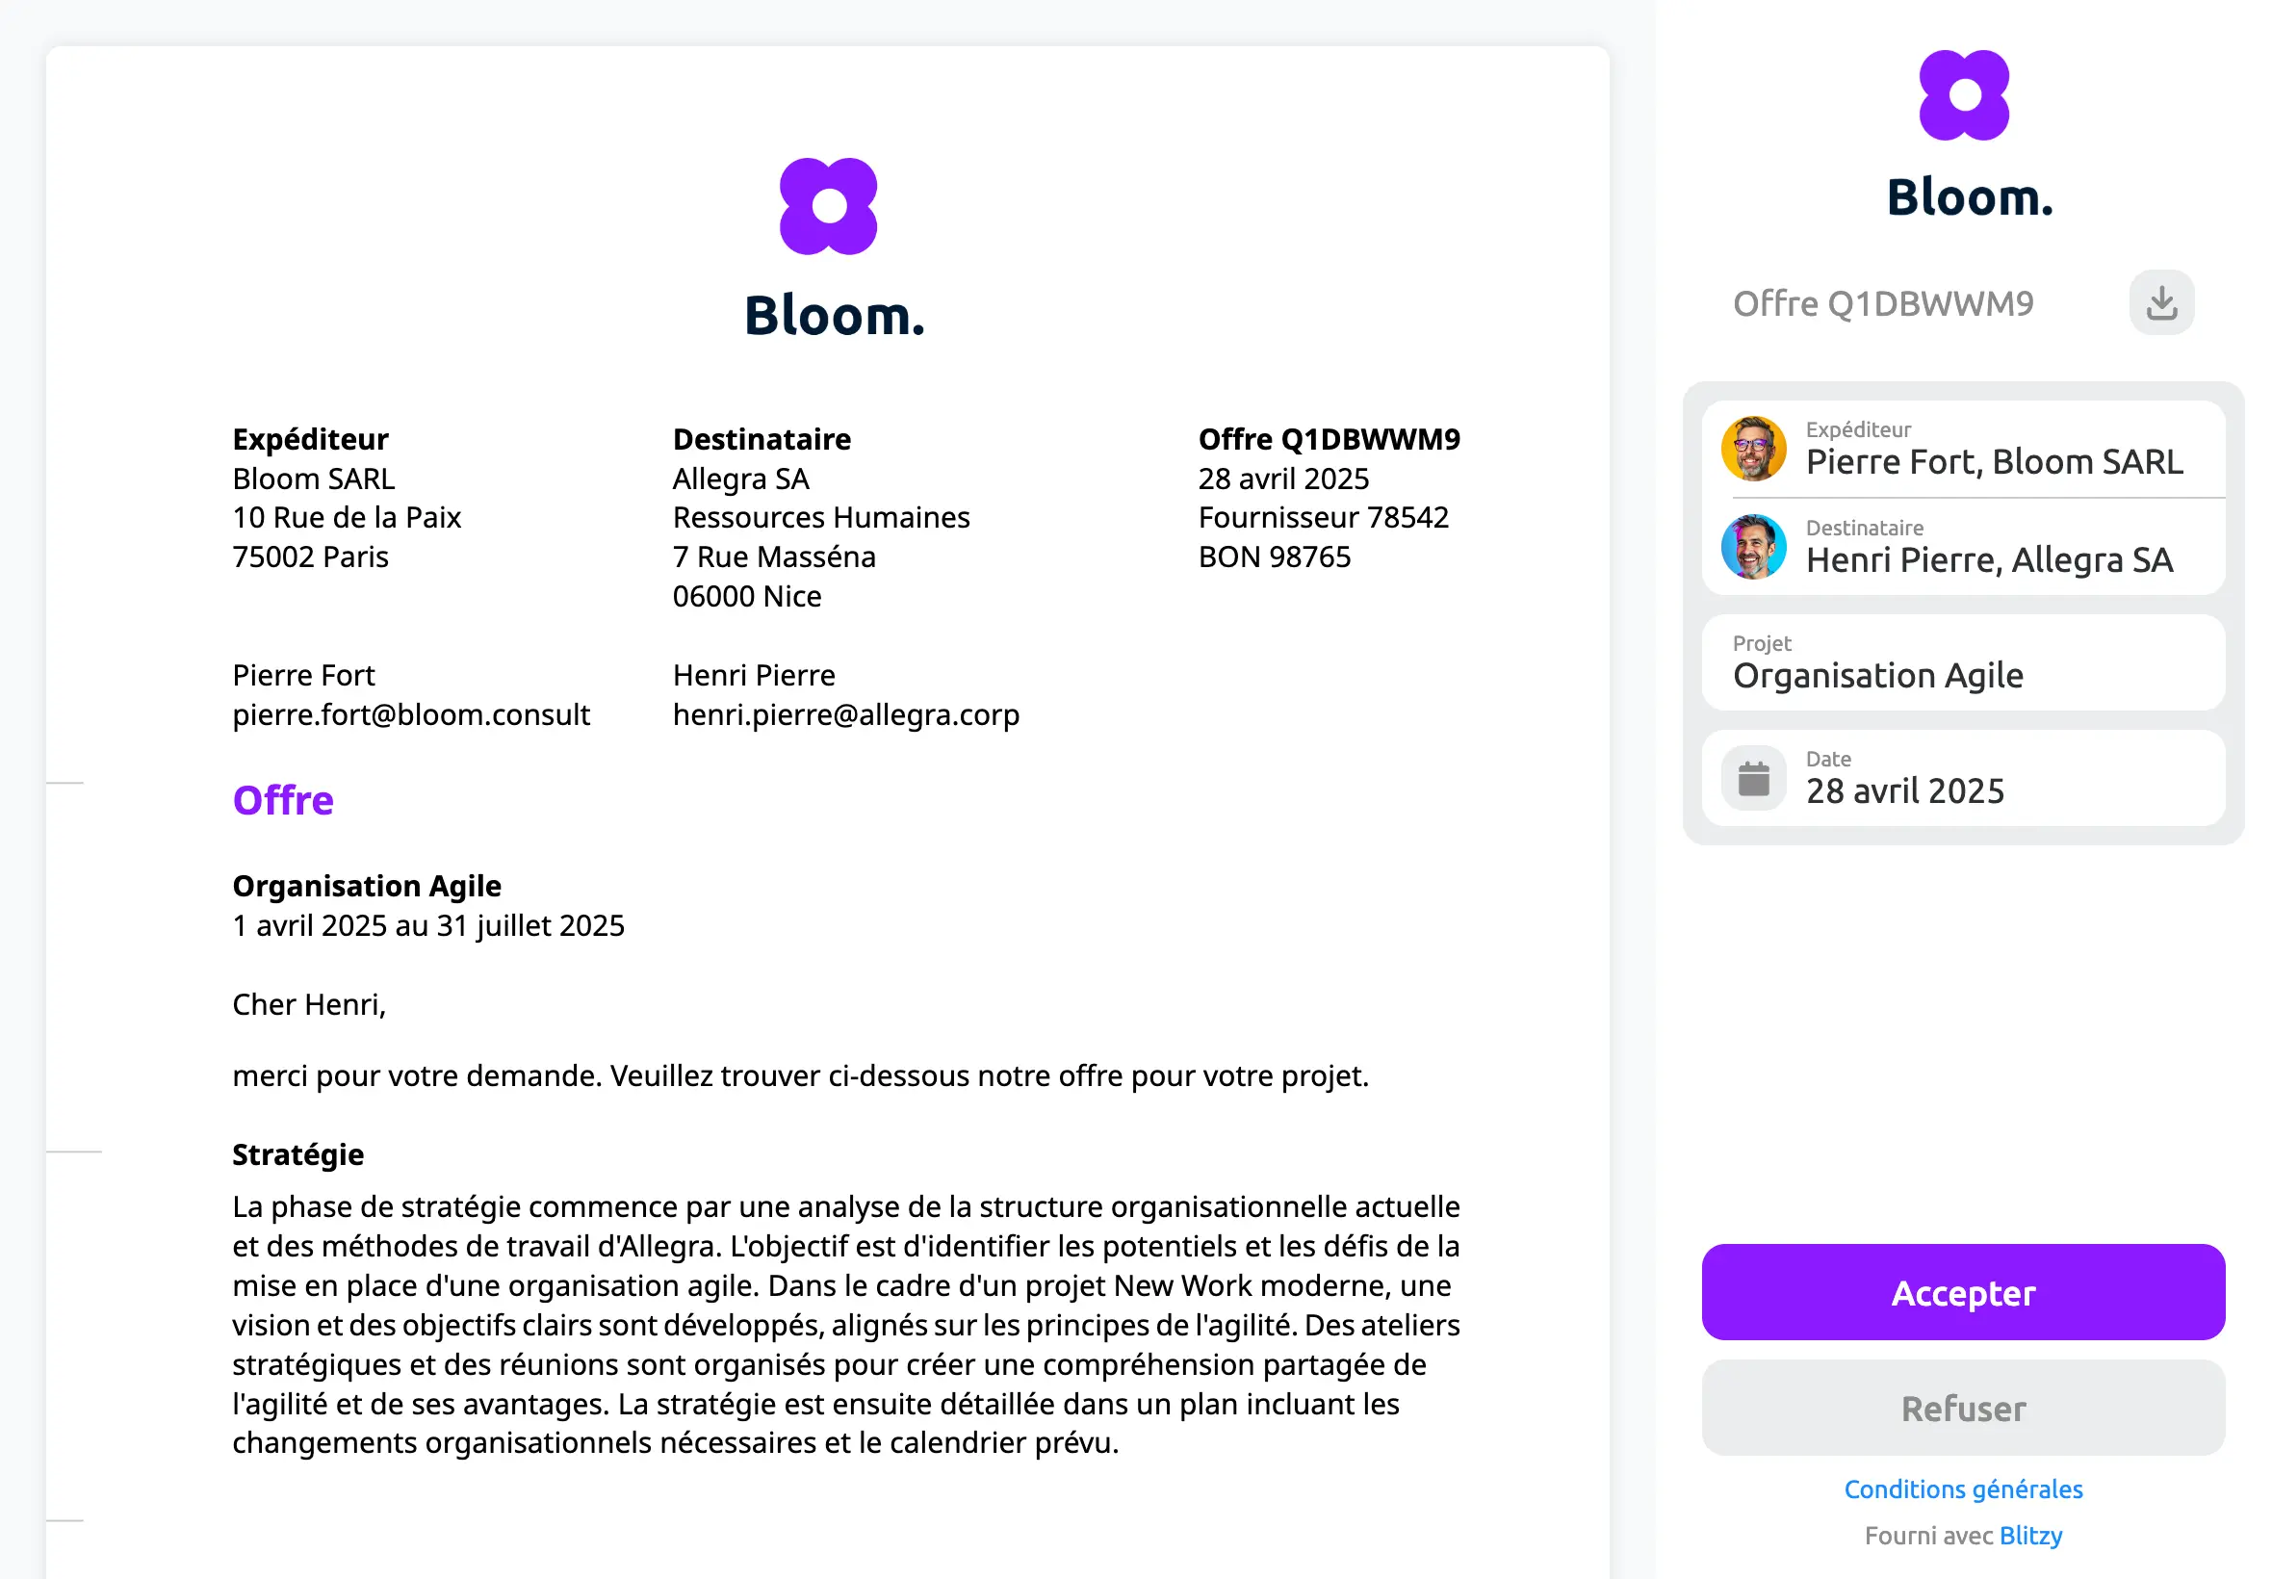
Task: Click the Bloom logo atop the document
Action: coord(828,206)
